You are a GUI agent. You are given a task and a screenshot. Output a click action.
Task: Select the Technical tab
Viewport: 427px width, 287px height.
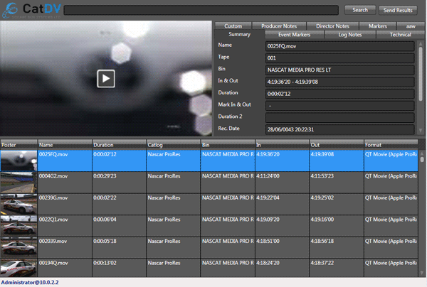tap(400, 34)
